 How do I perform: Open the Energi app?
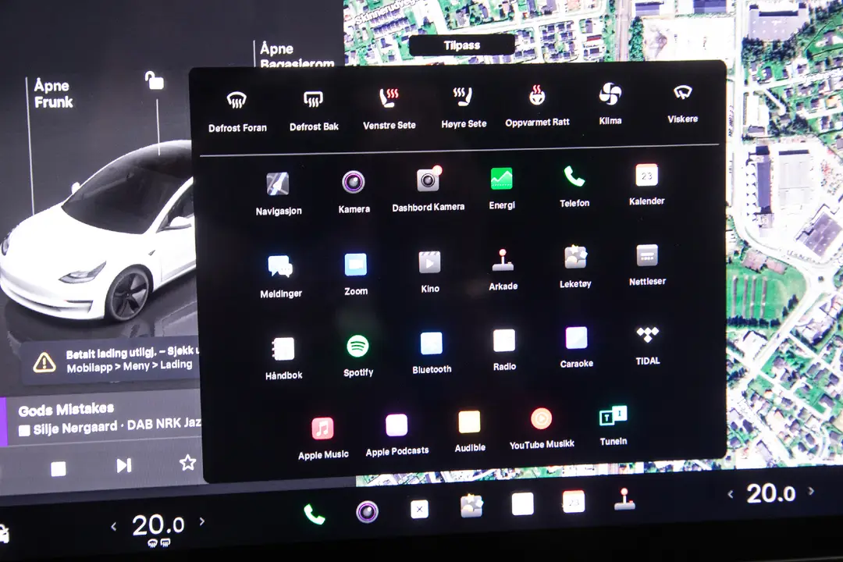pos(502,187)
